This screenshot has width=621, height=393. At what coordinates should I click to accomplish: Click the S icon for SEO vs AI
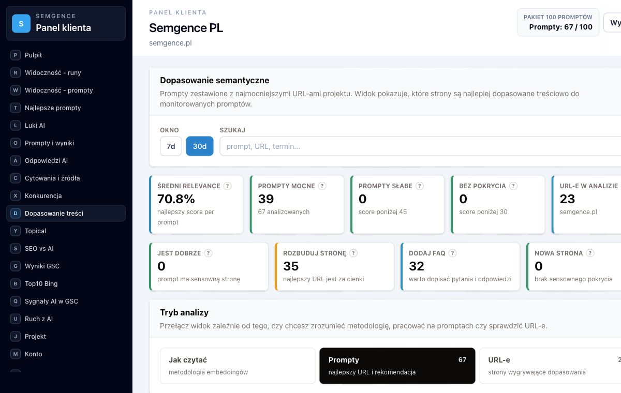(x=16, y=248)
